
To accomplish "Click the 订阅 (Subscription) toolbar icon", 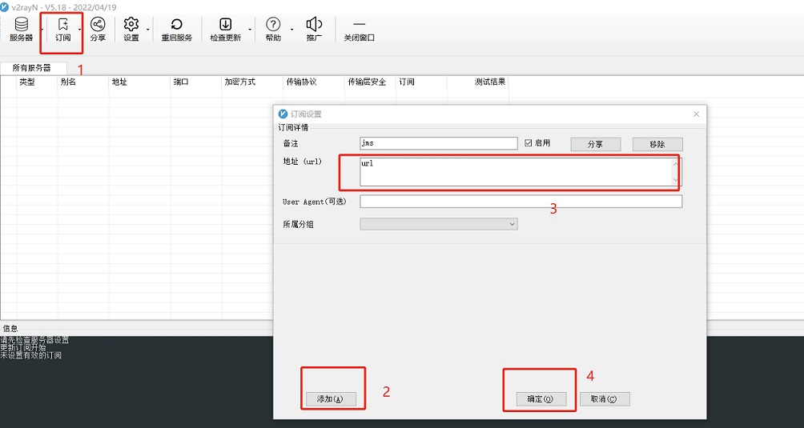I will pos(62,30).
